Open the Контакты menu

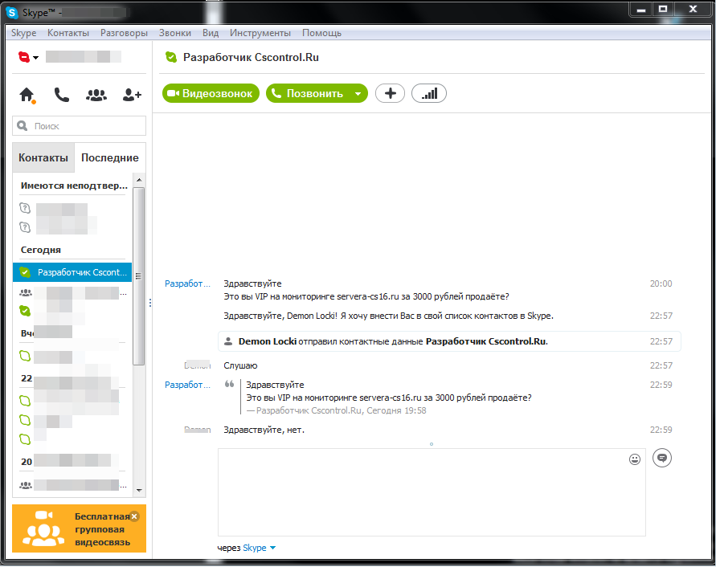tap(68, 33)
